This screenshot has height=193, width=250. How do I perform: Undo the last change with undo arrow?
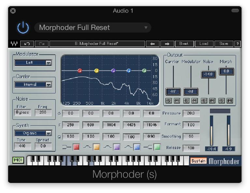point(27,44)
